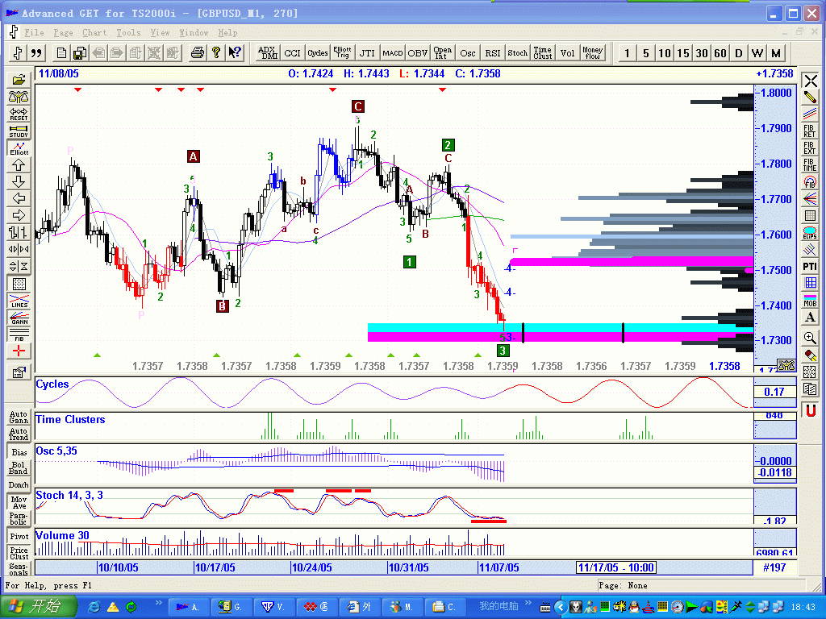This screenshot has height=619, width=826.
Task: Select the Weekly timeframe button
Action: point(757,53)
